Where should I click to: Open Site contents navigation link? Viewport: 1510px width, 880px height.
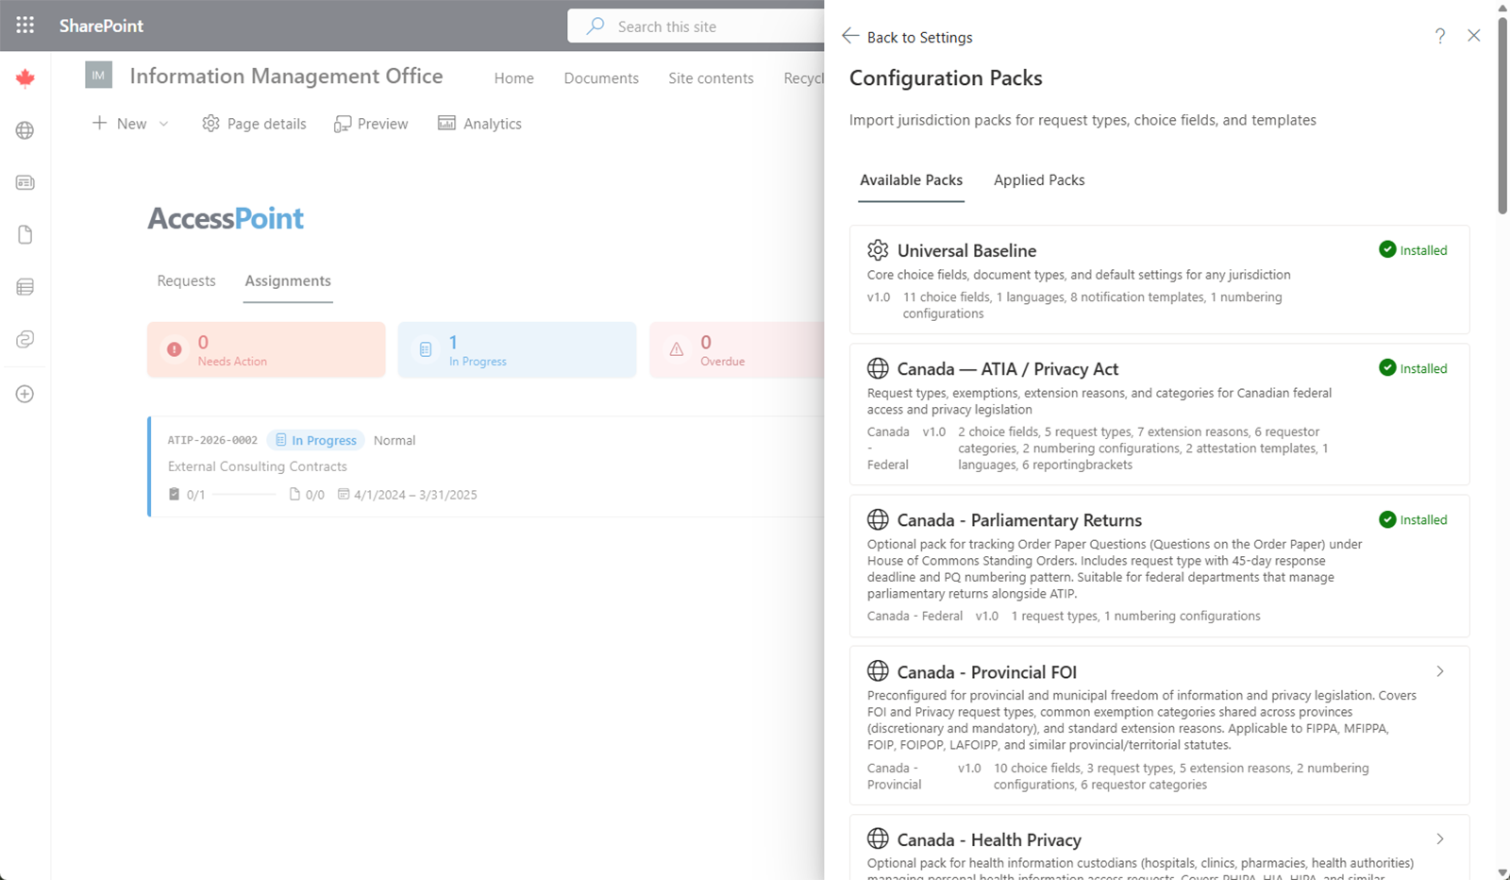[711, 77]
